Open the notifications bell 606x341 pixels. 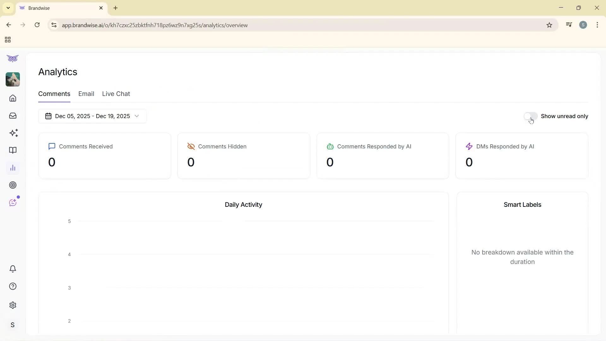click(x=13, y=269)
